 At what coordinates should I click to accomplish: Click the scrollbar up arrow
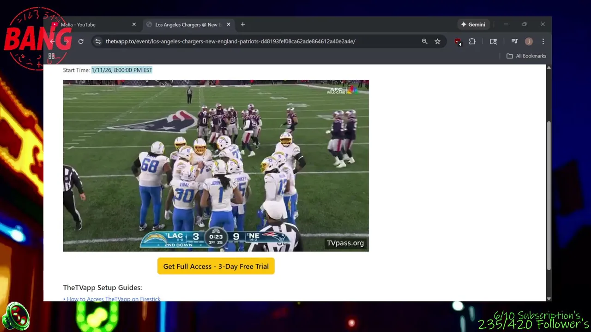(549, 68)
